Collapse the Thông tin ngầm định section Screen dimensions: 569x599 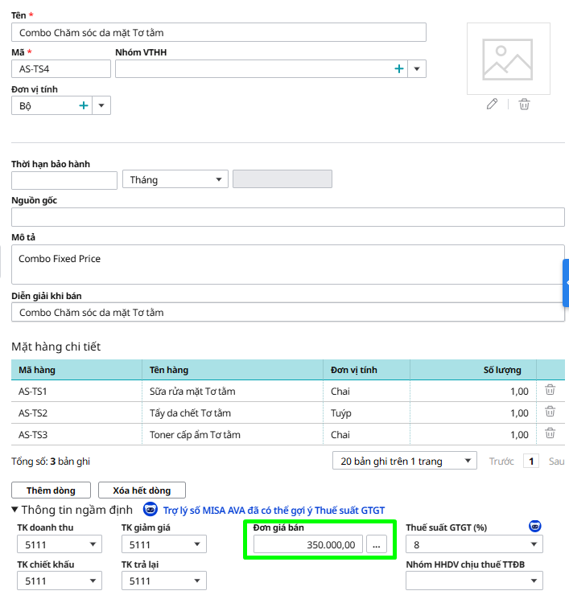(15, 510)
